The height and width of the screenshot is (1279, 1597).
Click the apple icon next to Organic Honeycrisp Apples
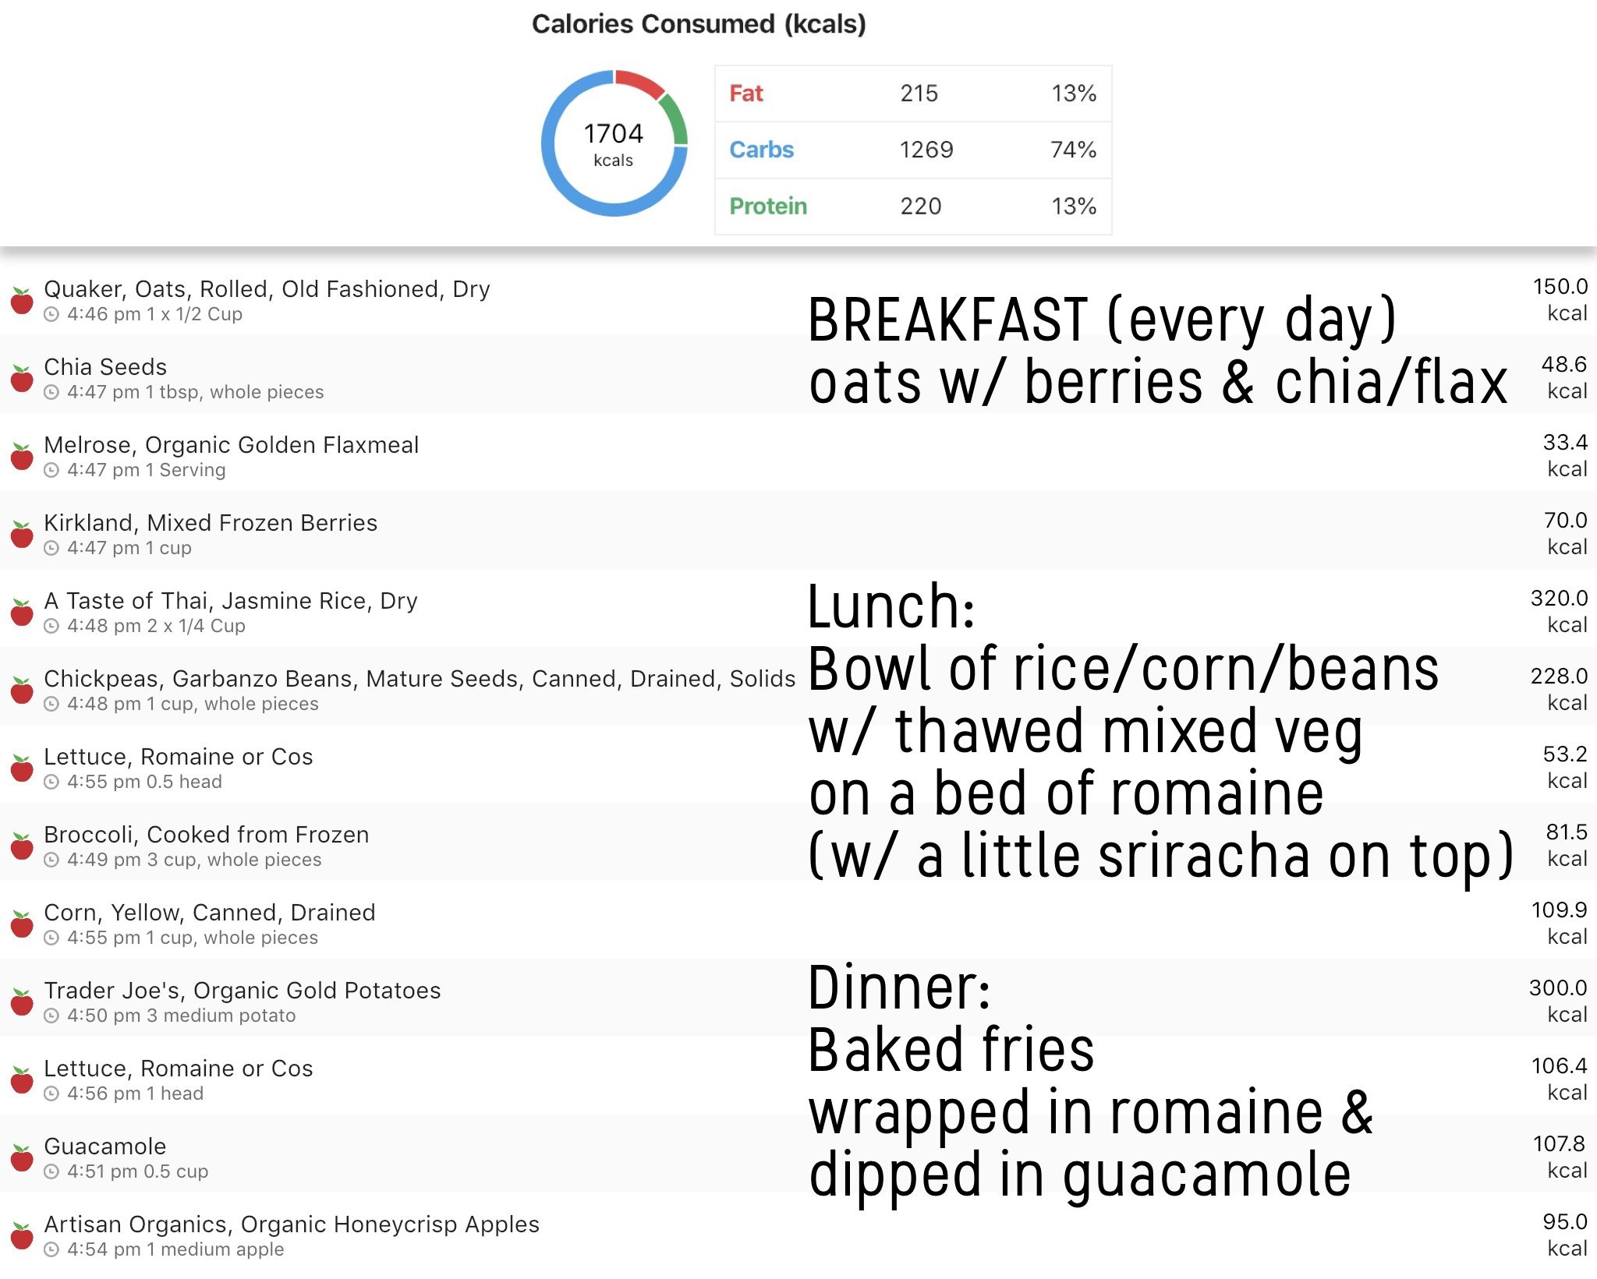coord(21,1235)
